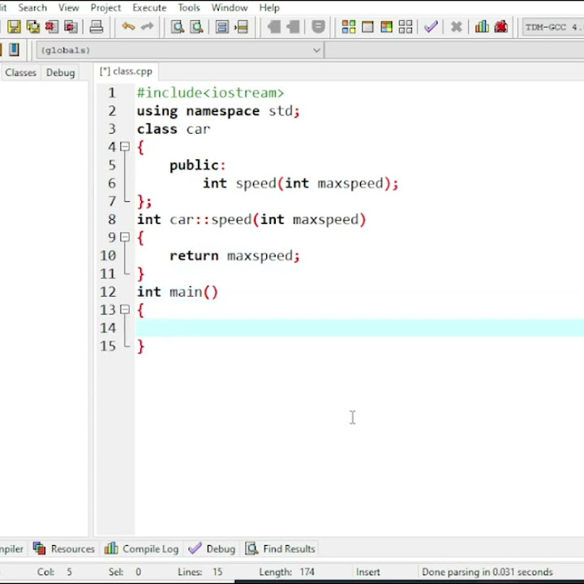Click the Compile Log chart icon
The height and width of the screenshot is (584, 584).
111,548
